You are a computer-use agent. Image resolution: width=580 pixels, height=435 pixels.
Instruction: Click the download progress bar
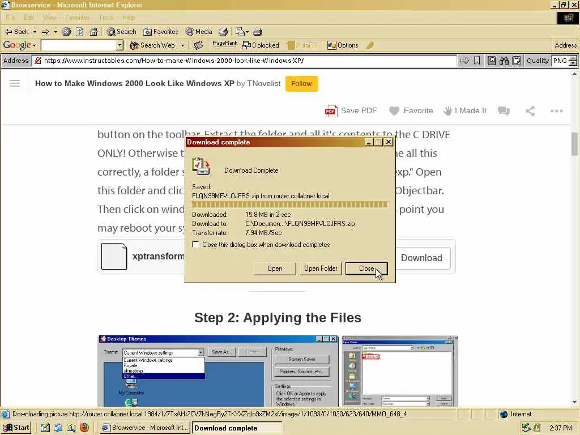(x=289, y=204)
